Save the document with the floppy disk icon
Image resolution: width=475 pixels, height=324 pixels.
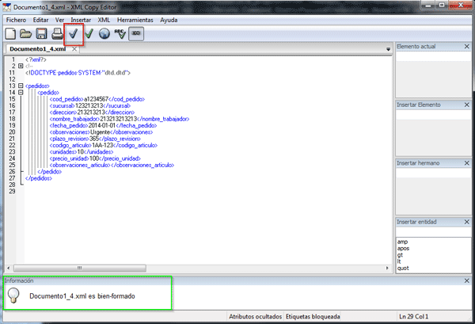tap(41, 34)
